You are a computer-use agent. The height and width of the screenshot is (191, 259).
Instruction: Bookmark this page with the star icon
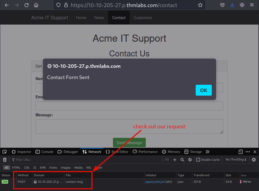[200, 5]
